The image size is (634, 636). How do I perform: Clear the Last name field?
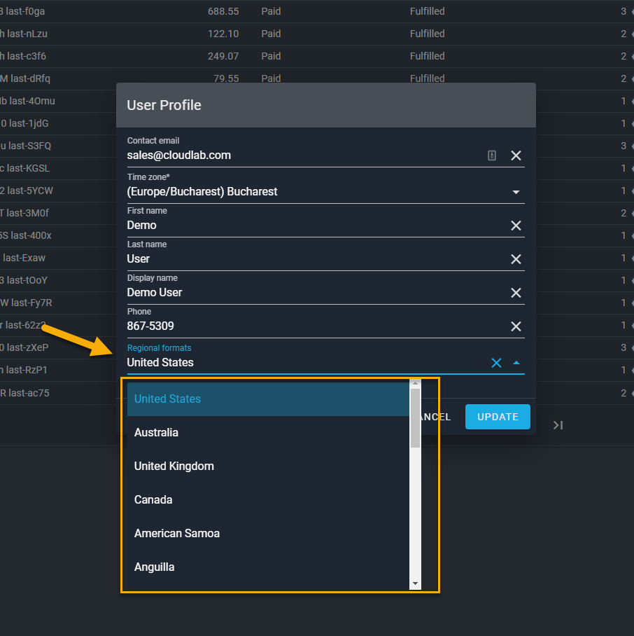[516, 259]
